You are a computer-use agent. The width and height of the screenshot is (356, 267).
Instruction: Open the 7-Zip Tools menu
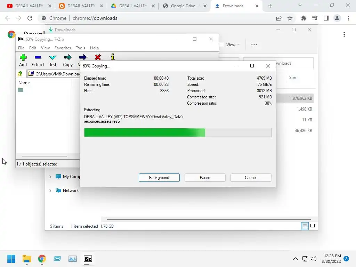tap(80, 48)
